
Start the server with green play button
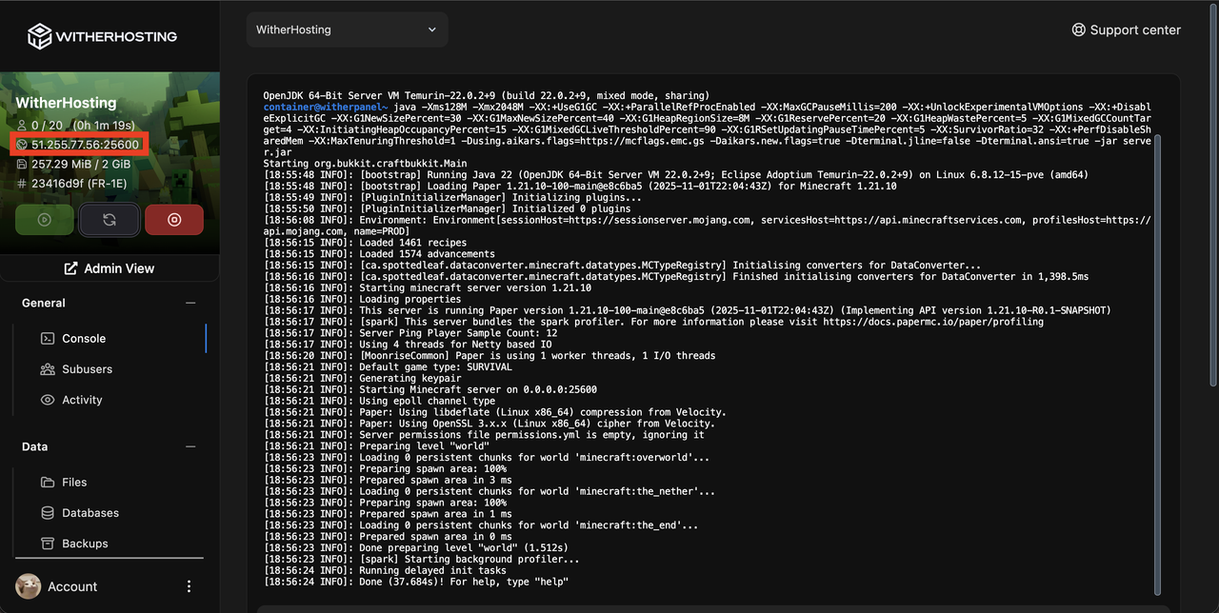point(44,219)
